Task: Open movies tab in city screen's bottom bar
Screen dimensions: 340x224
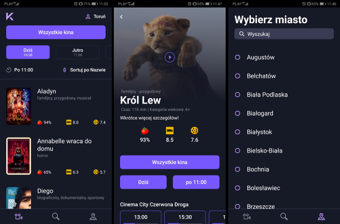Action: tap(247, 216)
